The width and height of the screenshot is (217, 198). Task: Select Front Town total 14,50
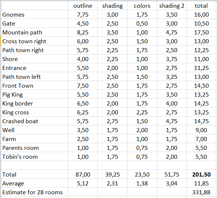pyautogui.click(x=201, y=86)
